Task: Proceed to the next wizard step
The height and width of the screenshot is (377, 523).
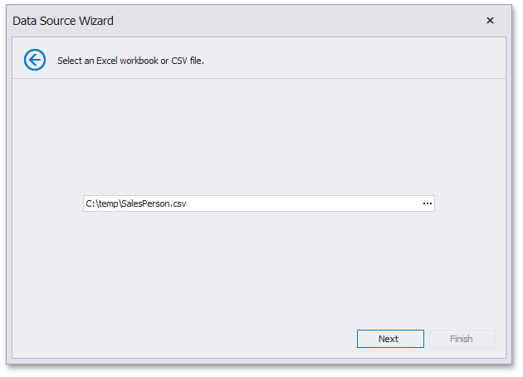Action: 390,339
